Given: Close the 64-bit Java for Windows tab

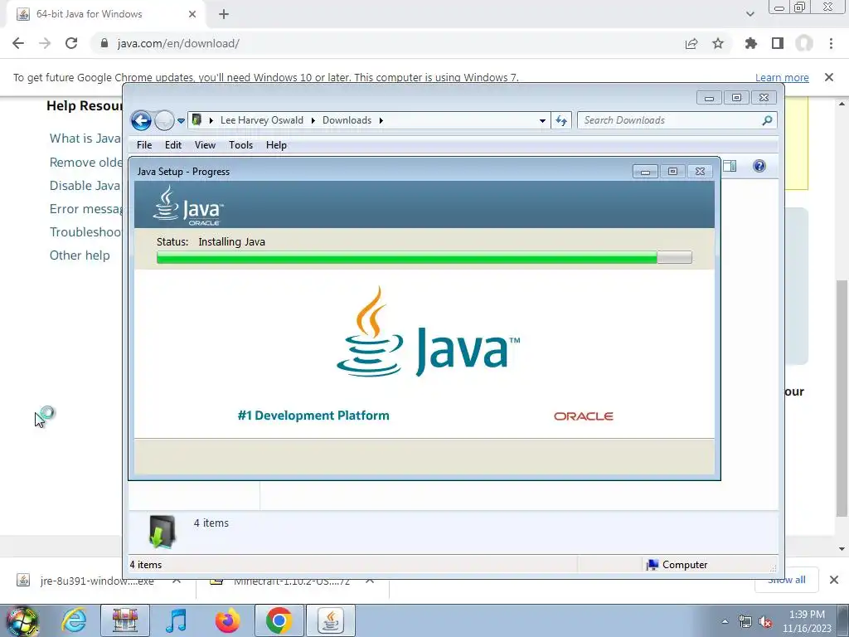Looking at the screenshot, I should (192, 14).
